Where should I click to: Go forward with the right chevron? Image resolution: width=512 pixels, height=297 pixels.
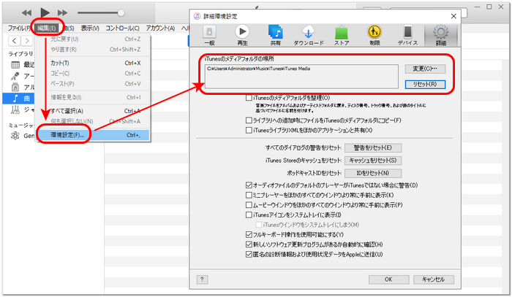pos(27,41)
